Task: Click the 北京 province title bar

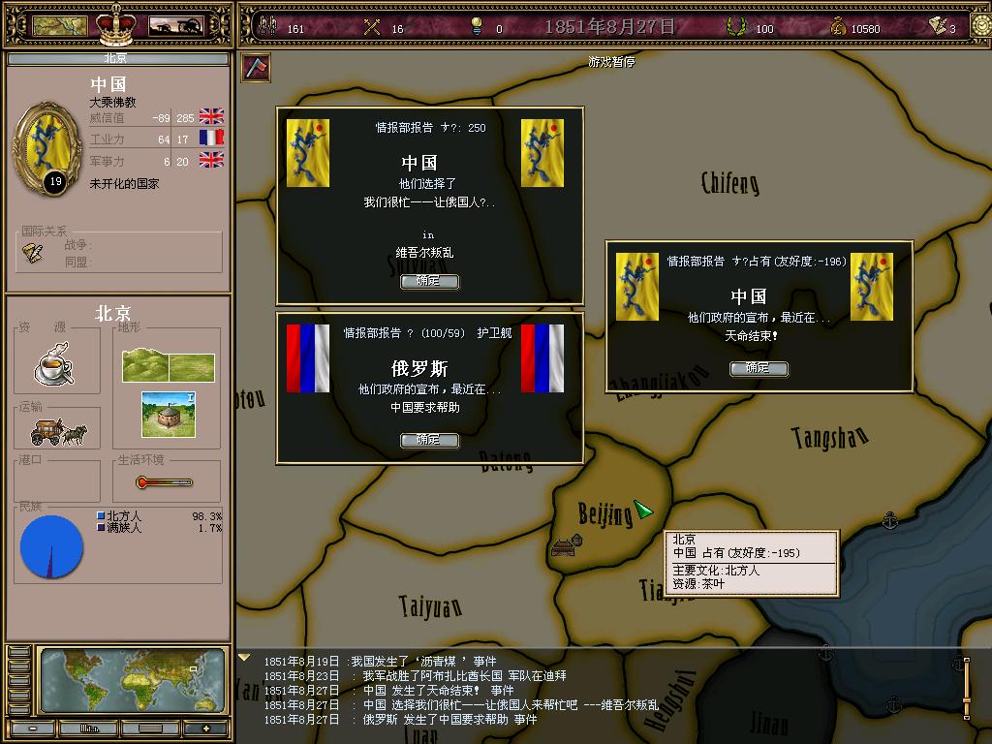Action: coord(118,59)
